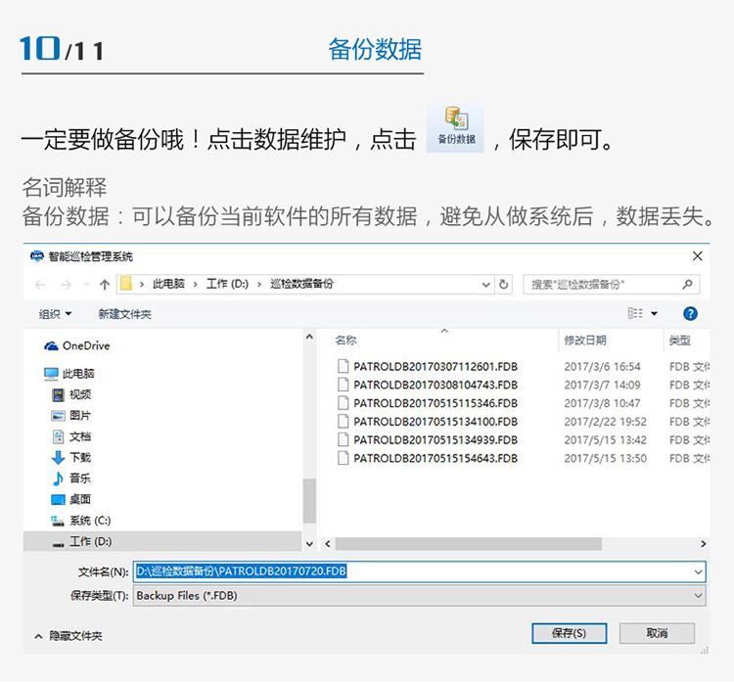Open the view options dropdown
The width and height of the screenshot is (734, 682).
655,314
